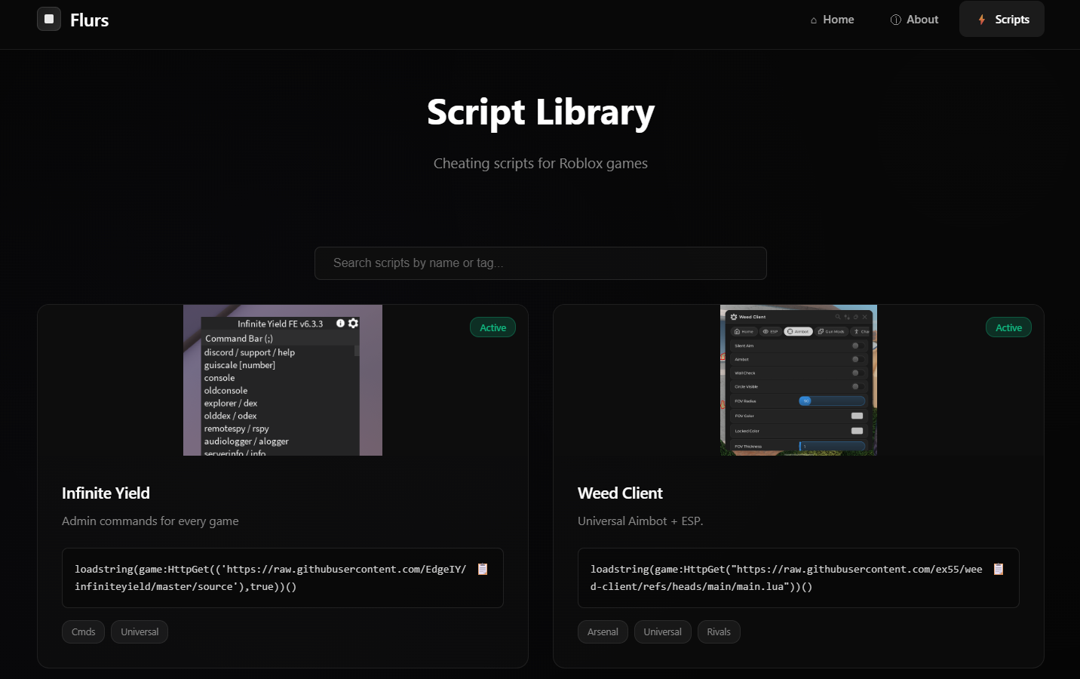This screenshot has height=679, width=1080.
Task: Open the Gun Mods tab
Action: click(x=831, y=331)
